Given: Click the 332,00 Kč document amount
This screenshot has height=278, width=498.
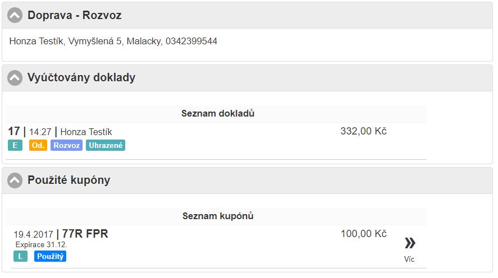Looking at the screenshot, I should (363, 131).
